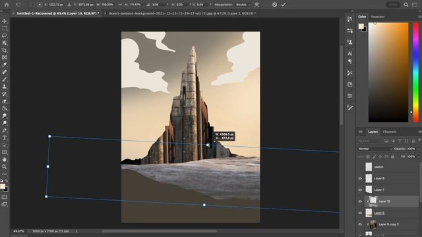Hide Layer 9 copy 2
The image size is (422, 237).
pos(360,224)
